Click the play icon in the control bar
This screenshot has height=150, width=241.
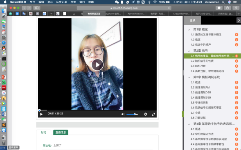[41, 114]
